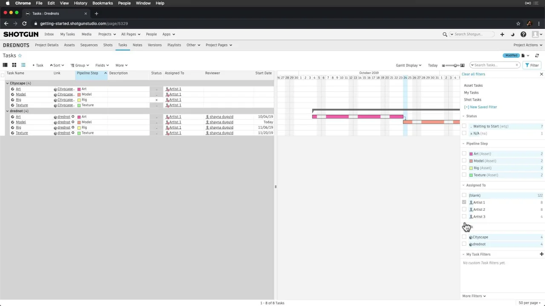Image resolution: width=545 pixels, height=306 pixels.
Task: Click the Chrome back arrow
Action: coord(6,23)
